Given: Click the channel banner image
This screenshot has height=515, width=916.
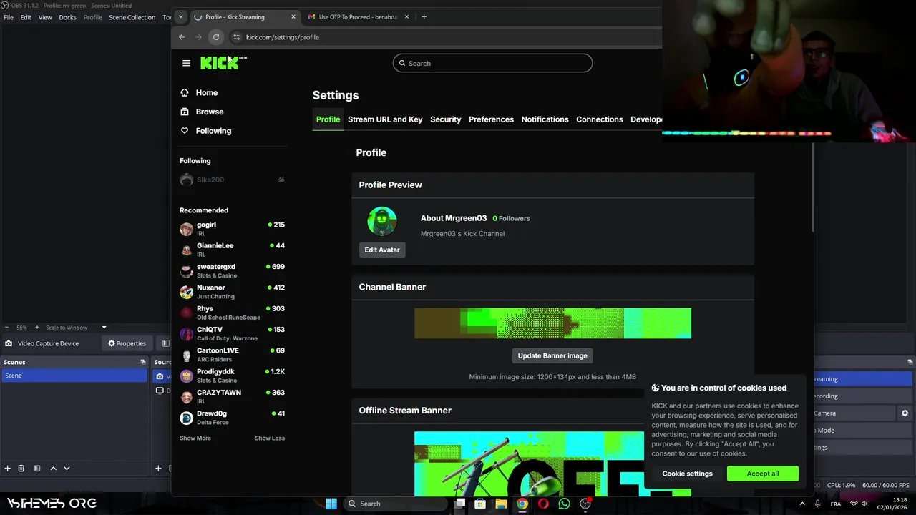Looking at the screenshot, I should (x=552, y=323).
